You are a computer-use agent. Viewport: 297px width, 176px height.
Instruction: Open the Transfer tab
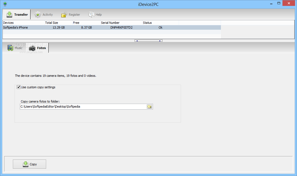[17, 14]
